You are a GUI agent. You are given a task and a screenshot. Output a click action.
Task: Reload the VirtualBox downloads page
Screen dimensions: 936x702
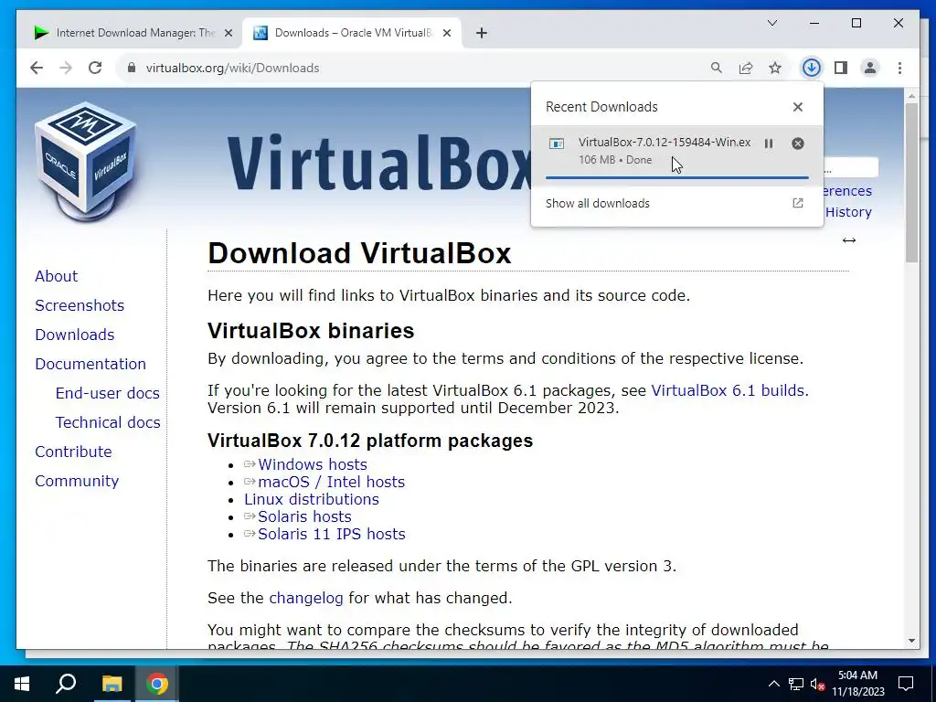click(95, 68)
